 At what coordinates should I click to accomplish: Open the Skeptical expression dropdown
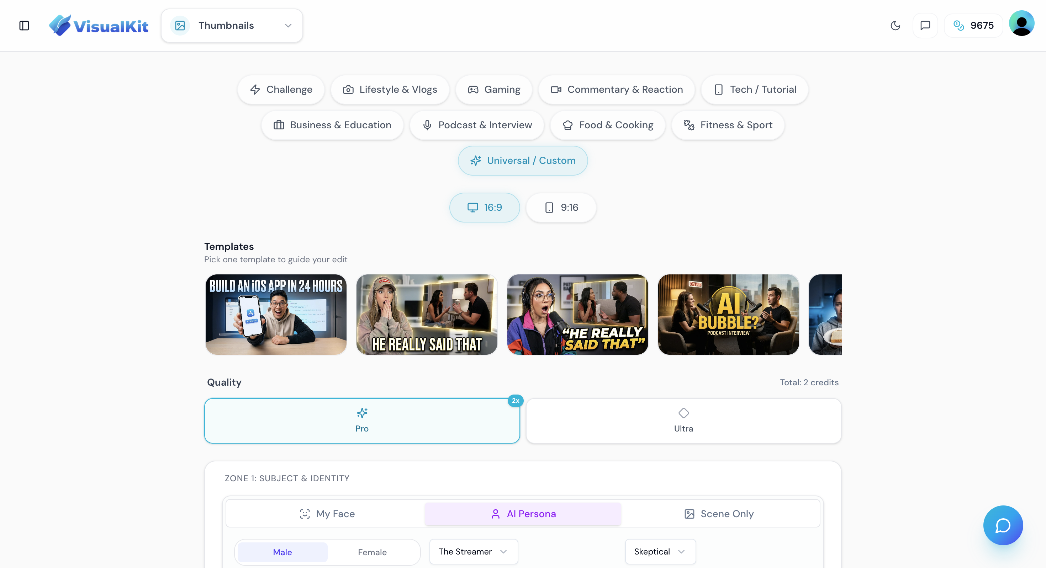(659, 551)
